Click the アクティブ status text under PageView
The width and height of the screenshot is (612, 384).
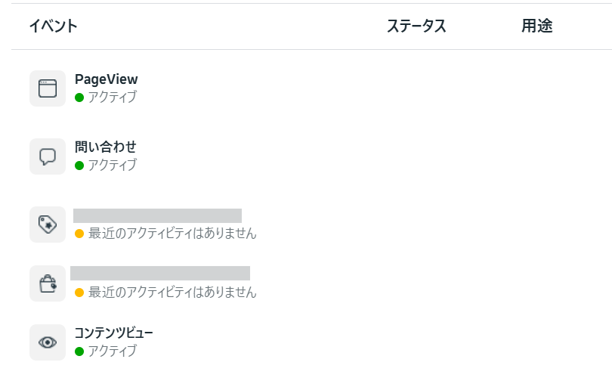(113, 98)
